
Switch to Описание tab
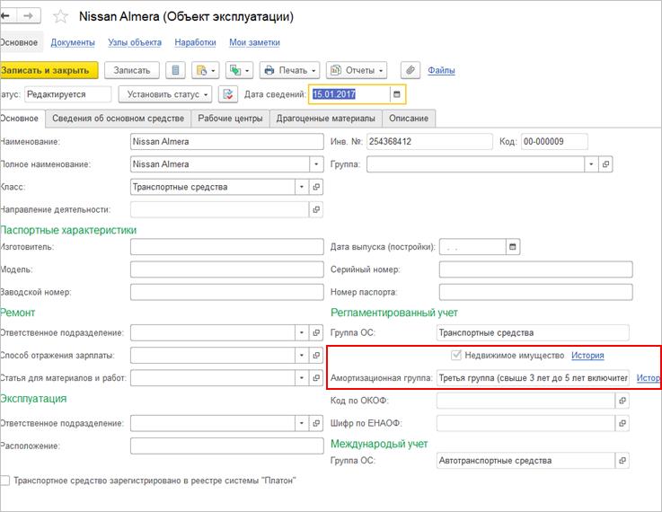(409, 119)
